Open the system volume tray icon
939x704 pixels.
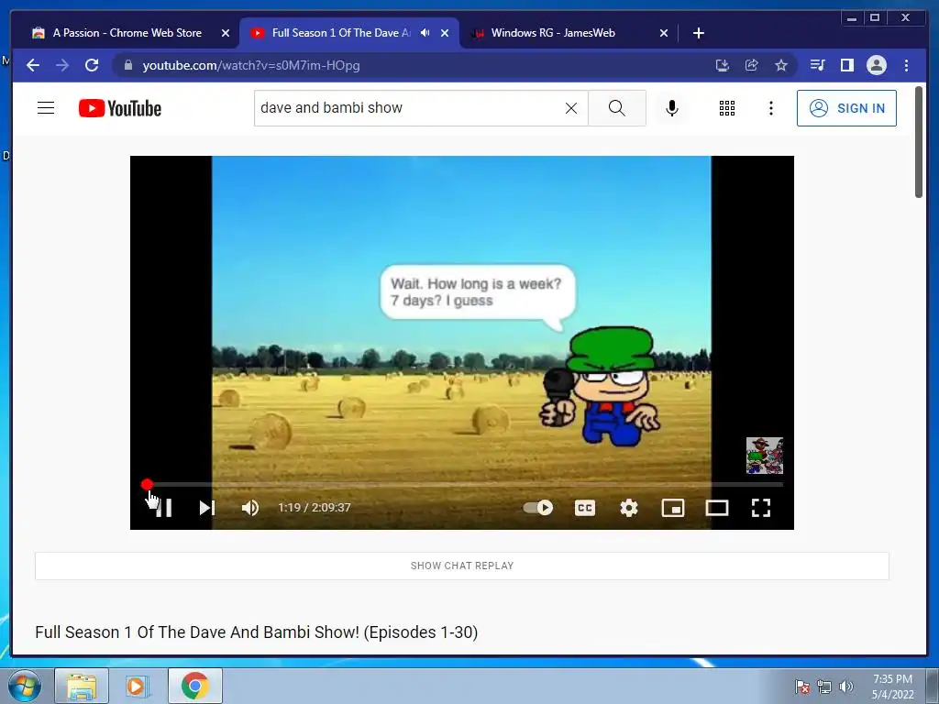click(846, 687)
